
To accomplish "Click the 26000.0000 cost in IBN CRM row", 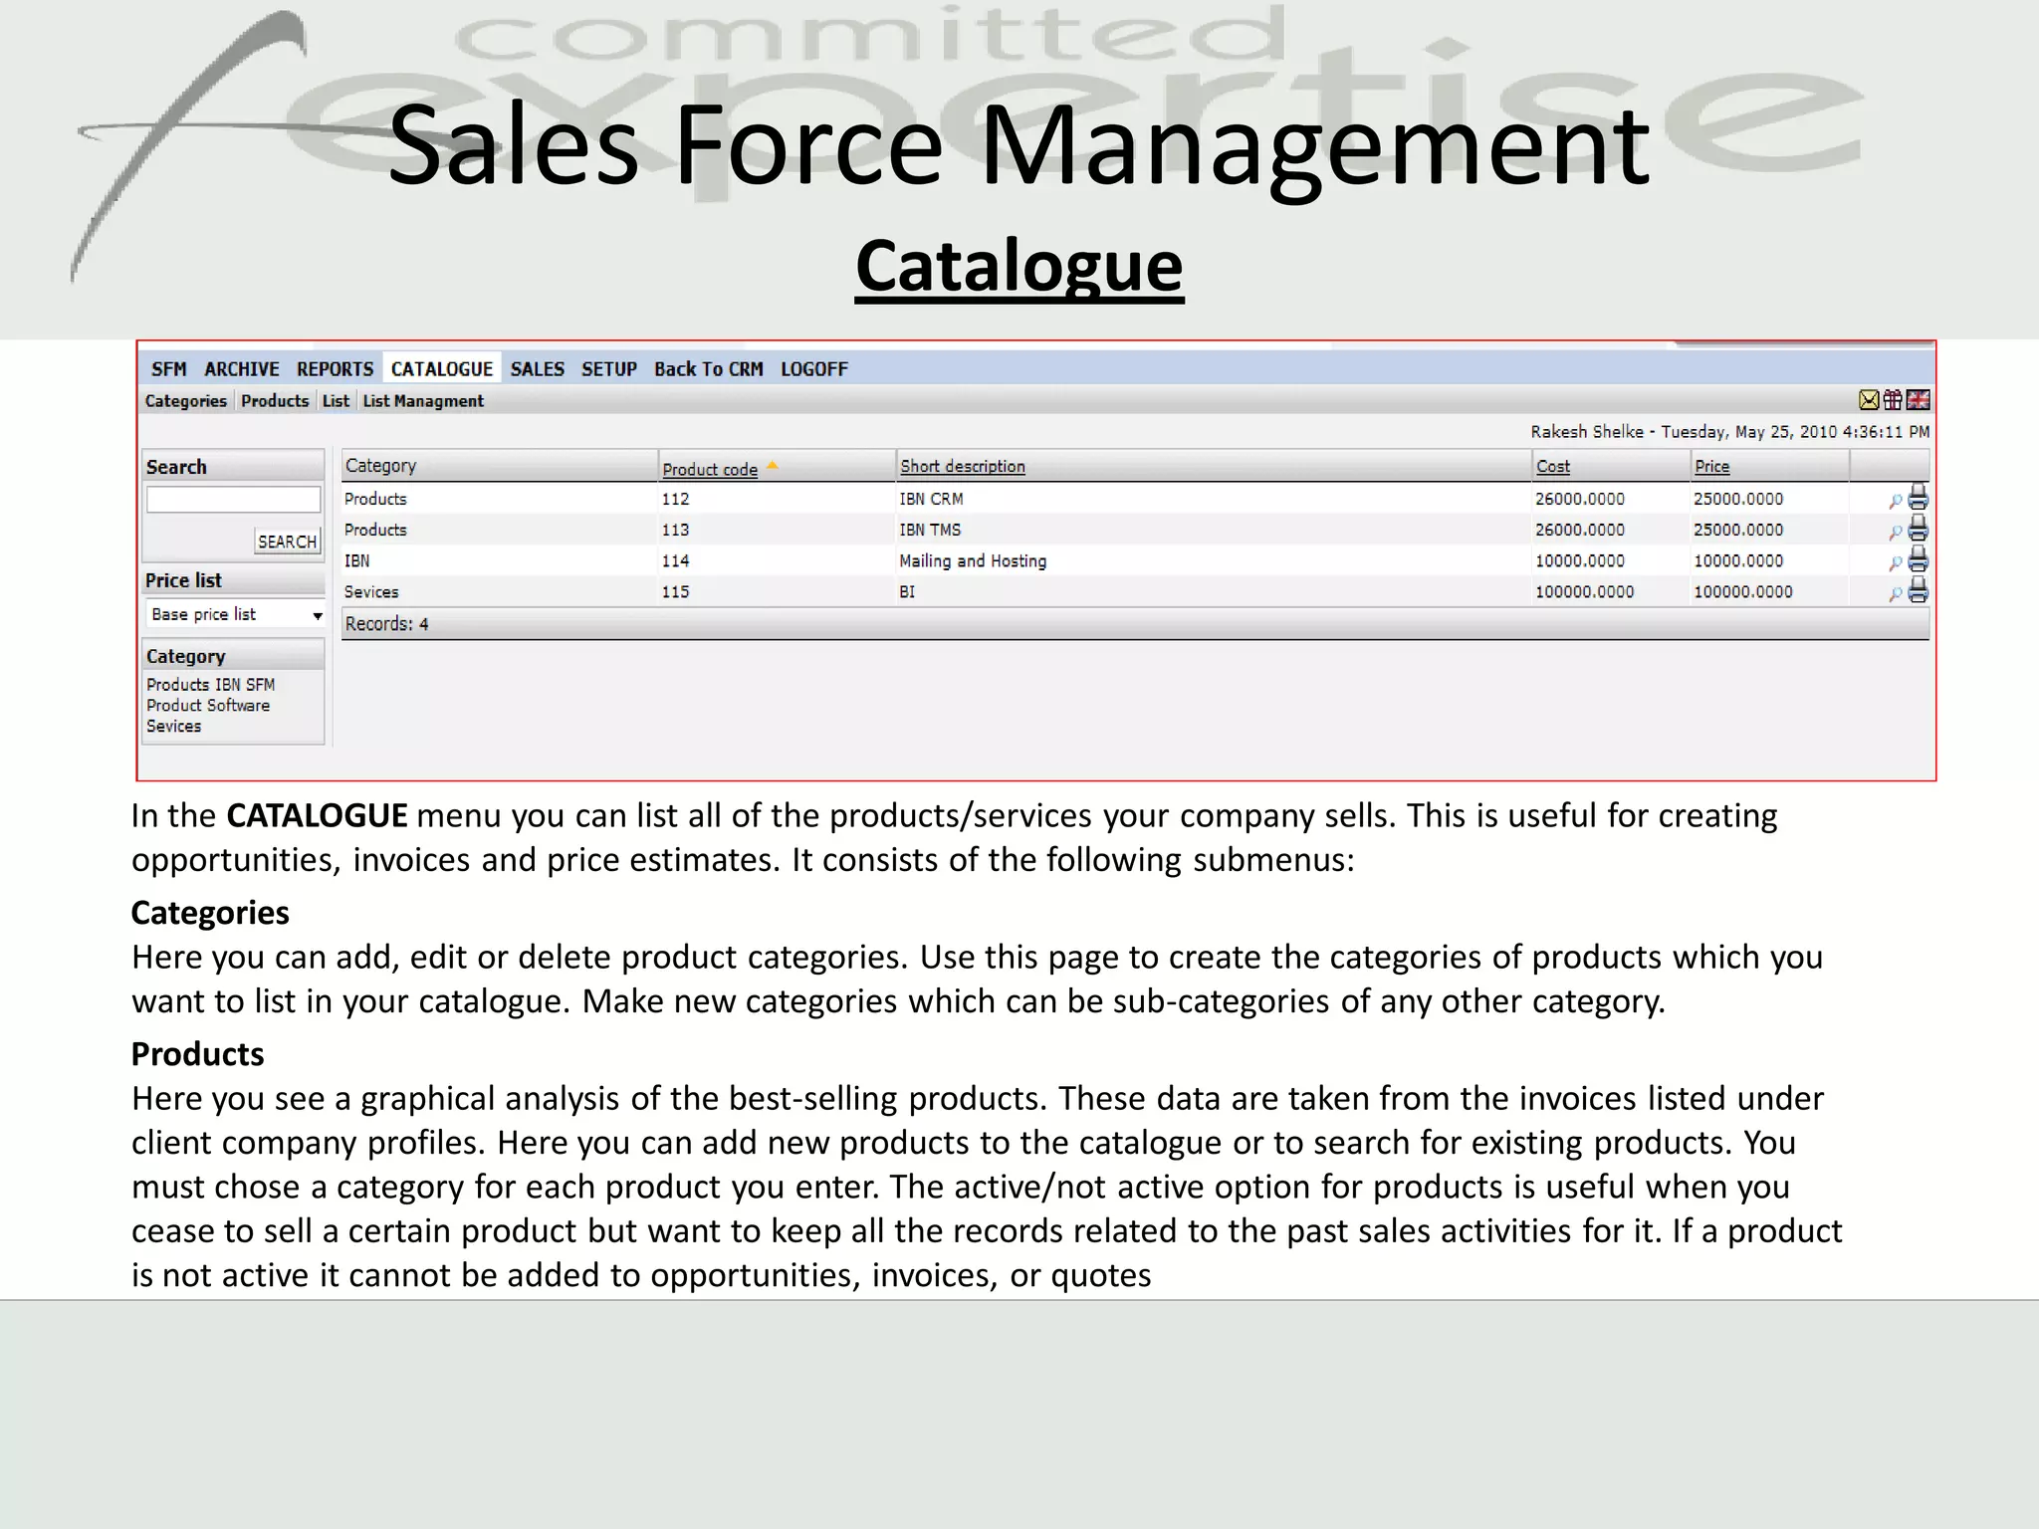I will (1580, 499).
